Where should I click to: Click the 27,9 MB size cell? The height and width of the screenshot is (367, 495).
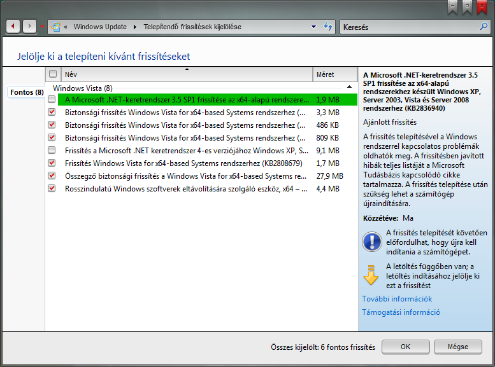[329, 176]
